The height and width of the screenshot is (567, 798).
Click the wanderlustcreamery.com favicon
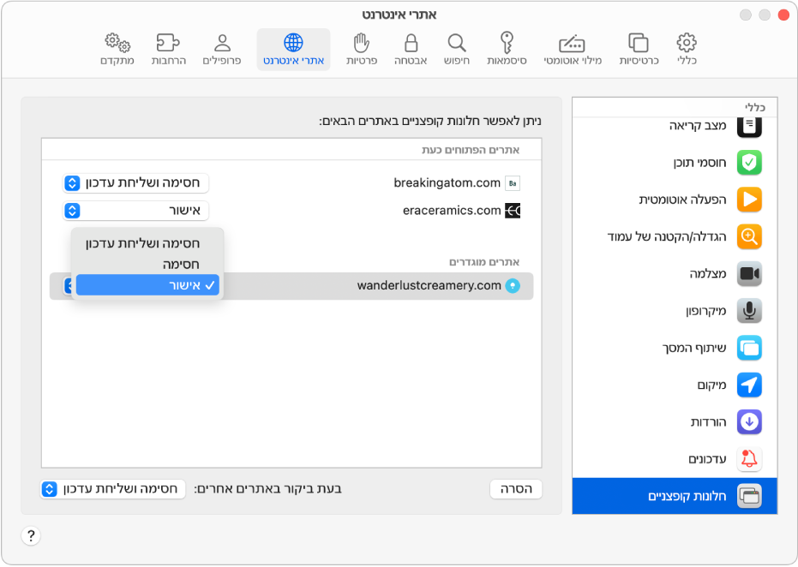(513, 286)
